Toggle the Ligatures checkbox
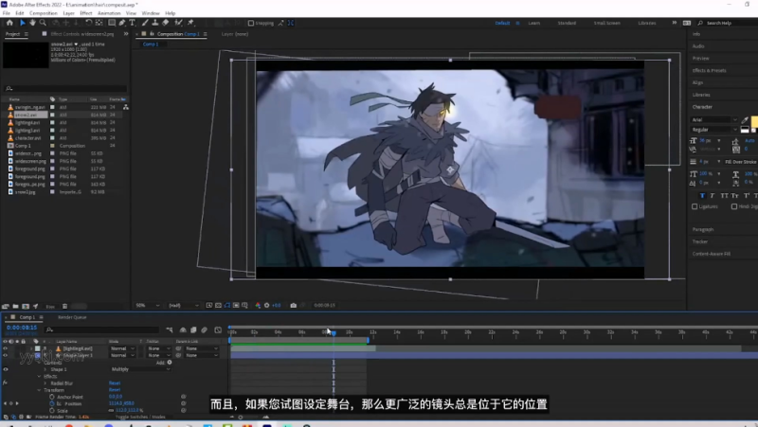The image size is (758, 427). 695,206
